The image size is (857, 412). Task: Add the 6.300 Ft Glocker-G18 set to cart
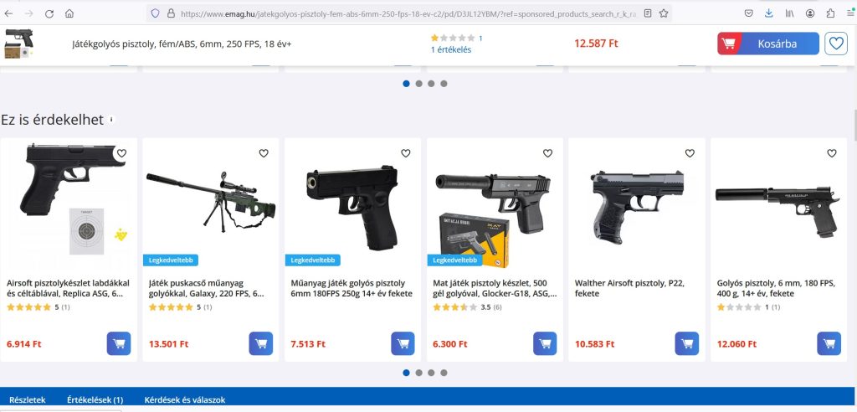point(545,343)
